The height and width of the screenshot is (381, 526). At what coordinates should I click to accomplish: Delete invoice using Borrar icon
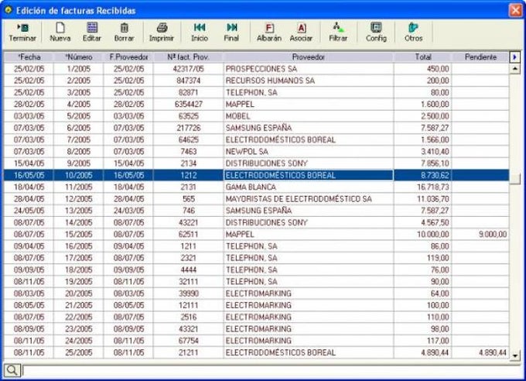[124, 33]
